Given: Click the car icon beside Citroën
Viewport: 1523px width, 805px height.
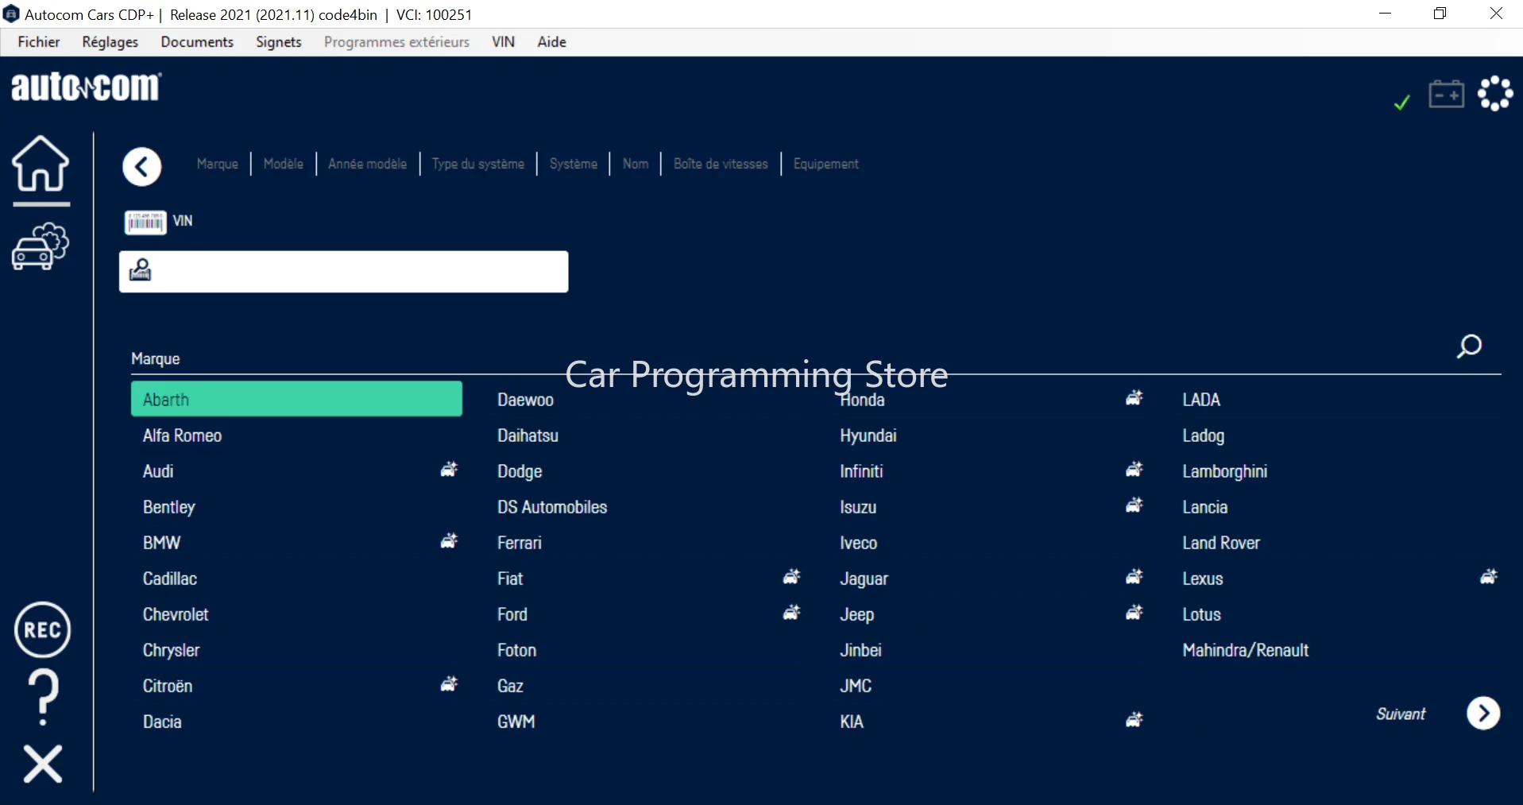Looking at the screenshot, I should [x=450, y=683].
